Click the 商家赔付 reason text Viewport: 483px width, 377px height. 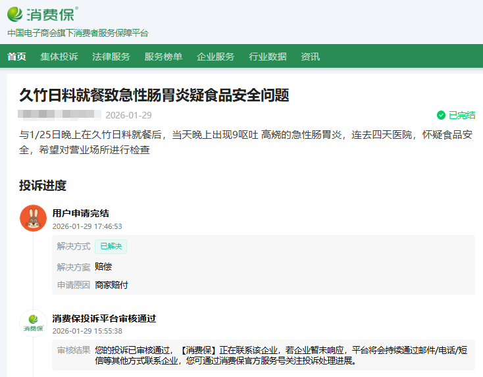[111, 285]
